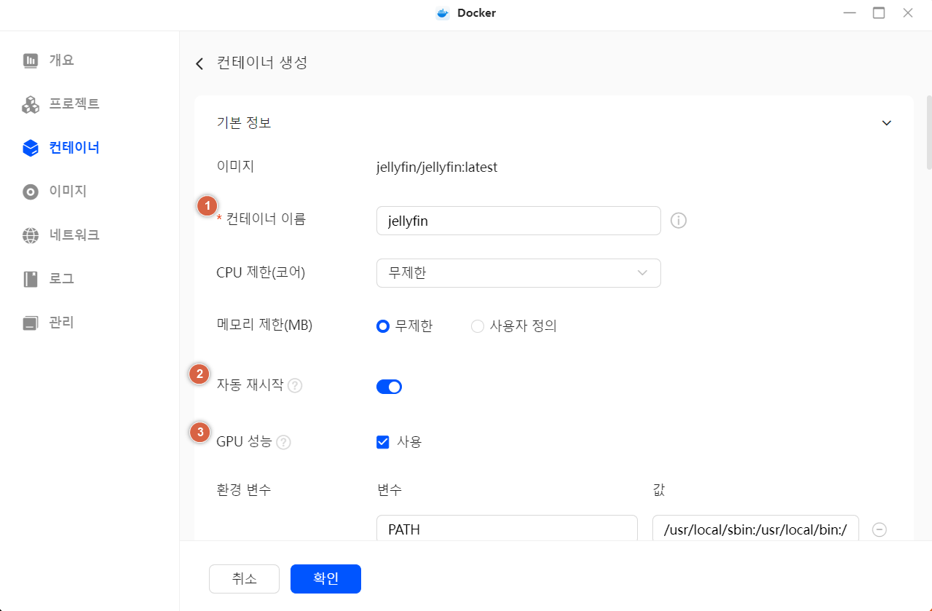Click the info icon beside 컨테이너 이름

[x=678, y=220]
